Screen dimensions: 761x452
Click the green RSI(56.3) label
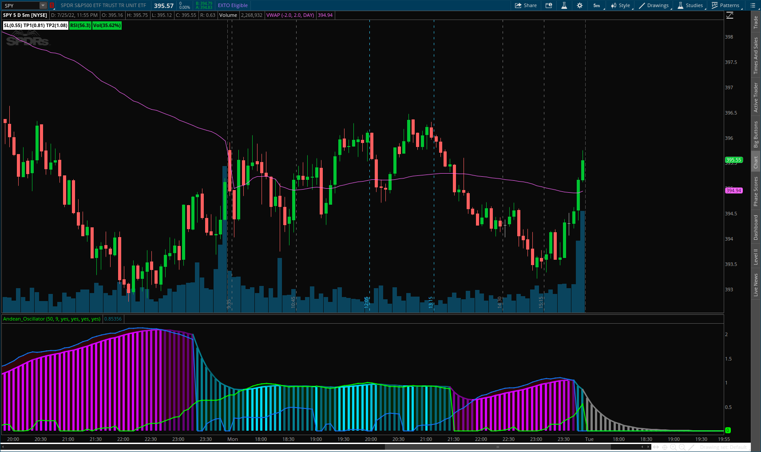[x=80, y=25]
